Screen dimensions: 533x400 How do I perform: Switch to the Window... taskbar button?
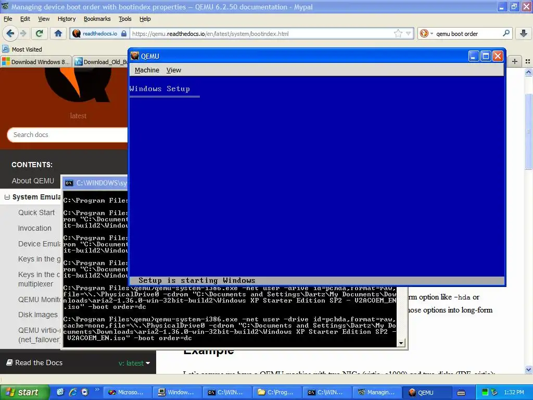(x=177, y=392)
